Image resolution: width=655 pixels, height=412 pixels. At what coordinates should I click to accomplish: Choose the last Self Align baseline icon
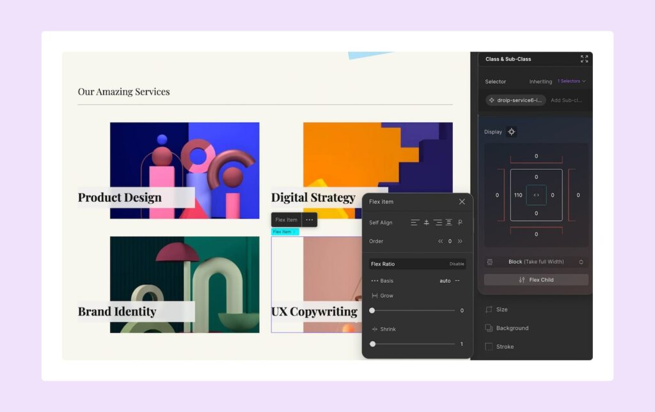click(x=460, y=222)
